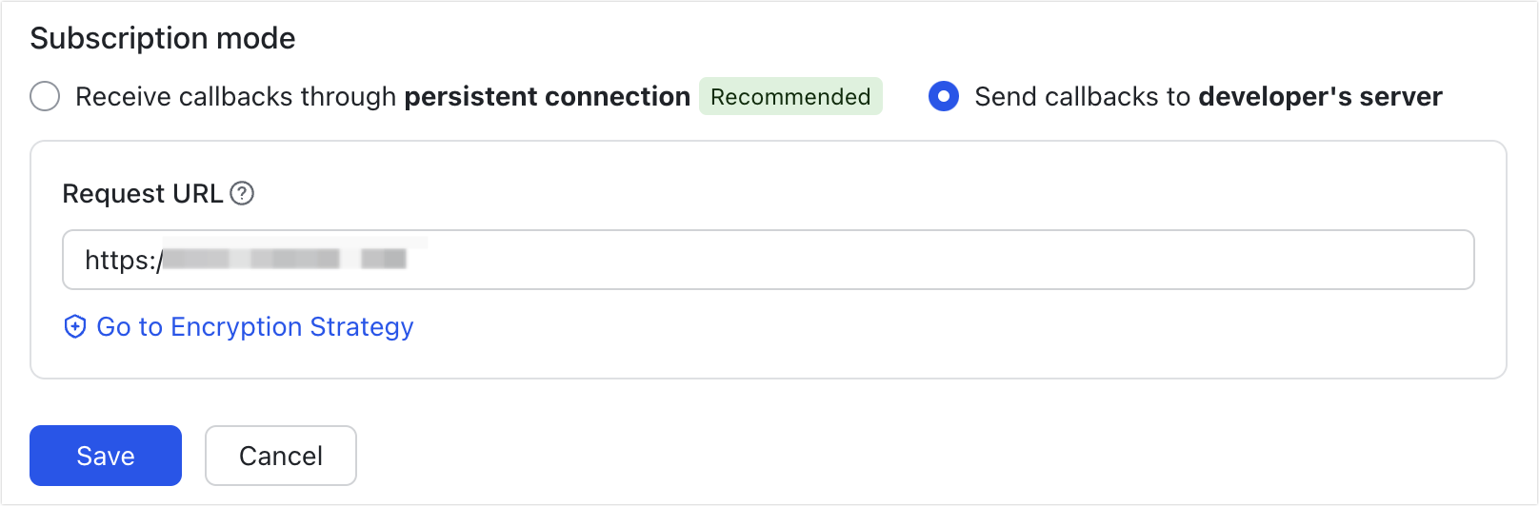1539x506 pixels.
Task: Click the blurred address in the URL field
Action: coord(286,260)
